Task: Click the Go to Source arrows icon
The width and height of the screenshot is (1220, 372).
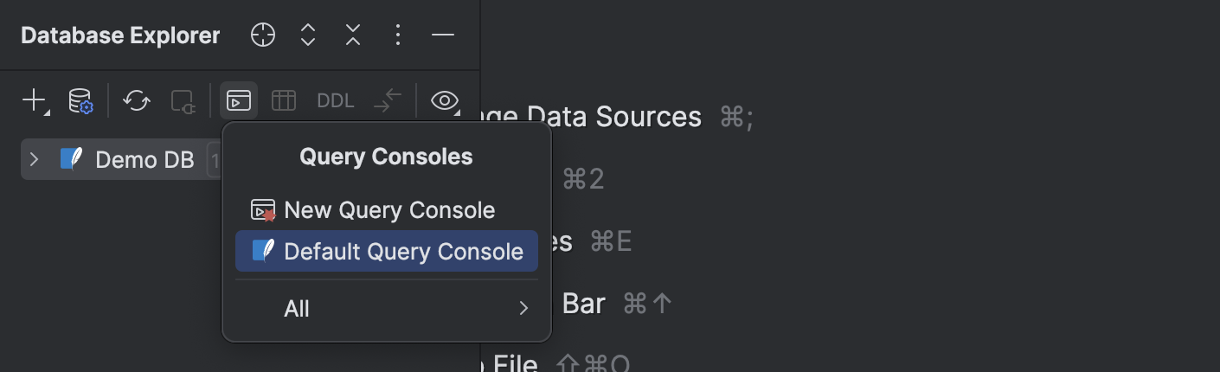Action: pos(388,100)
